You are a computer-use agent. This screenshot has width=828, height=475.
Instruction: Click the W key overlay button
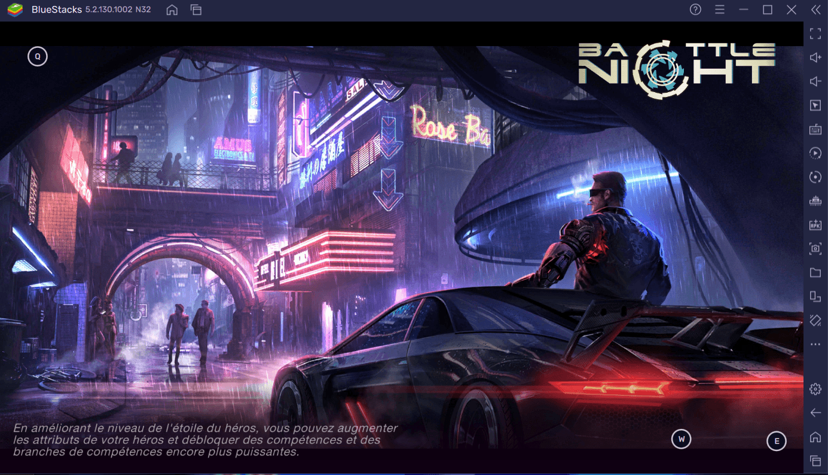[x=681, y=440]
